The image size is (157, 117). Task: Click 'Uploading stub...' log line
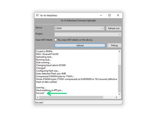click(45, 57)
